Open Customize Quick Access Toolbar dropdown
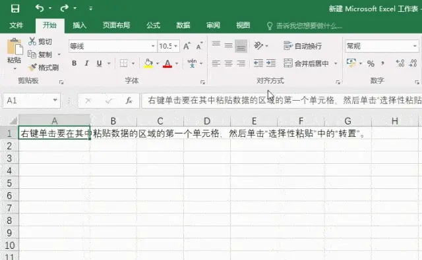The image size is (422, 260). pyautogui.click(x=91, y=9)
